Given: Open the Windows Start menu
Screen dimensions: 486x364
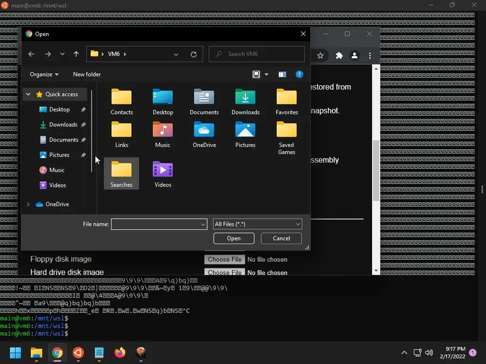Looking at the screenshot, I should tap(15, 353).
